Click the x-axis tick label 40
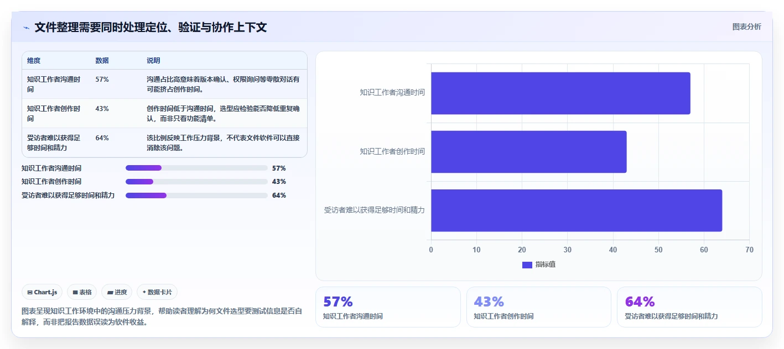This screenshot has width=784, height=349. click(x=613, y=250)
